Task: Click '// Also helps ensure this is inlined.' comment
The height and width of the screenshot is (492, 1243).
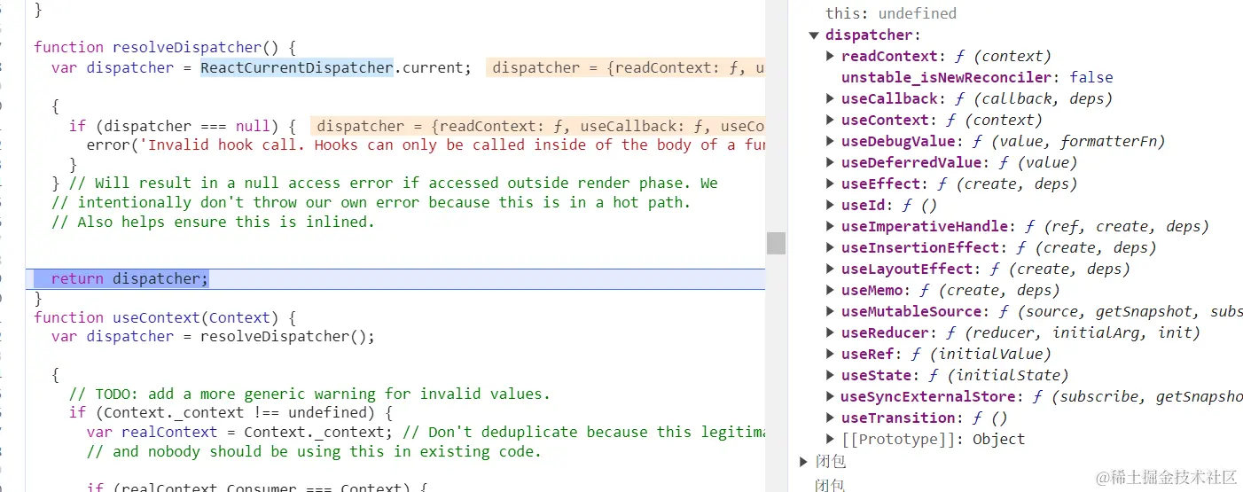Action: coord(213,222)
